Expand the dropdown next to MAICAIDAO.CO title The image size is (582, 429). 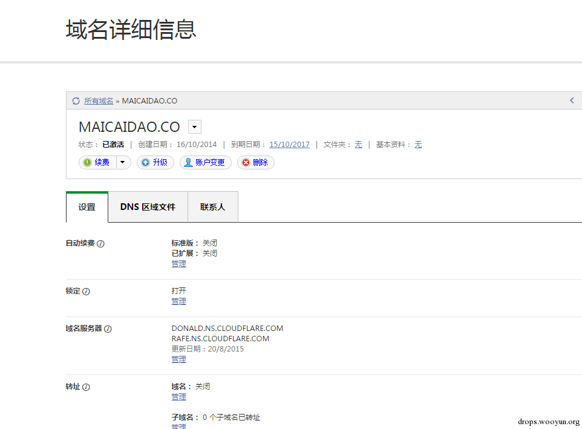[194, 126]
